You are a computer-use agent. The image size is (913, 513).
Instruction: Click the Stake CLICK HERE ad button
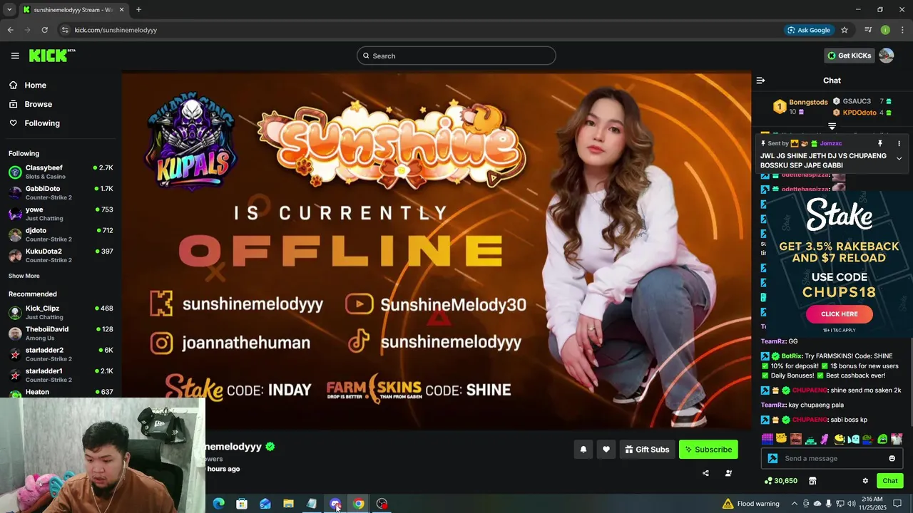pyautogui.click(x=839, y=314)
